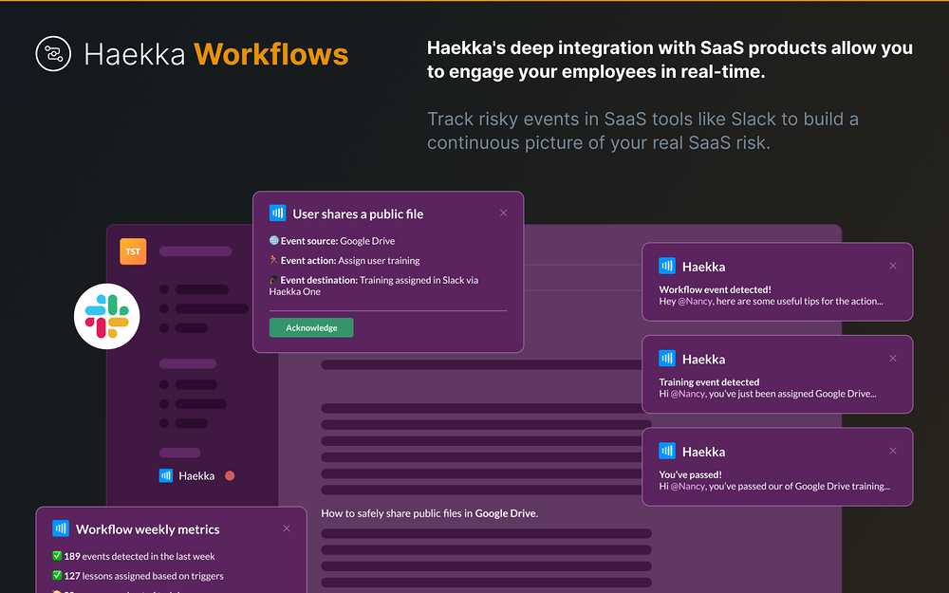949x593 pixels.
Task: Click the Slack logo circle
Action: pyautogui.click(x=107, y=317)
